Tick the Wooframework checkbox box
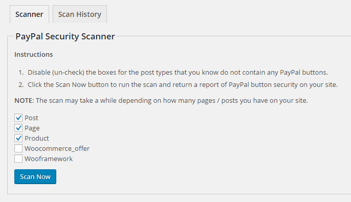The height and width of the screenshot is (202, 351). [18, 159]
